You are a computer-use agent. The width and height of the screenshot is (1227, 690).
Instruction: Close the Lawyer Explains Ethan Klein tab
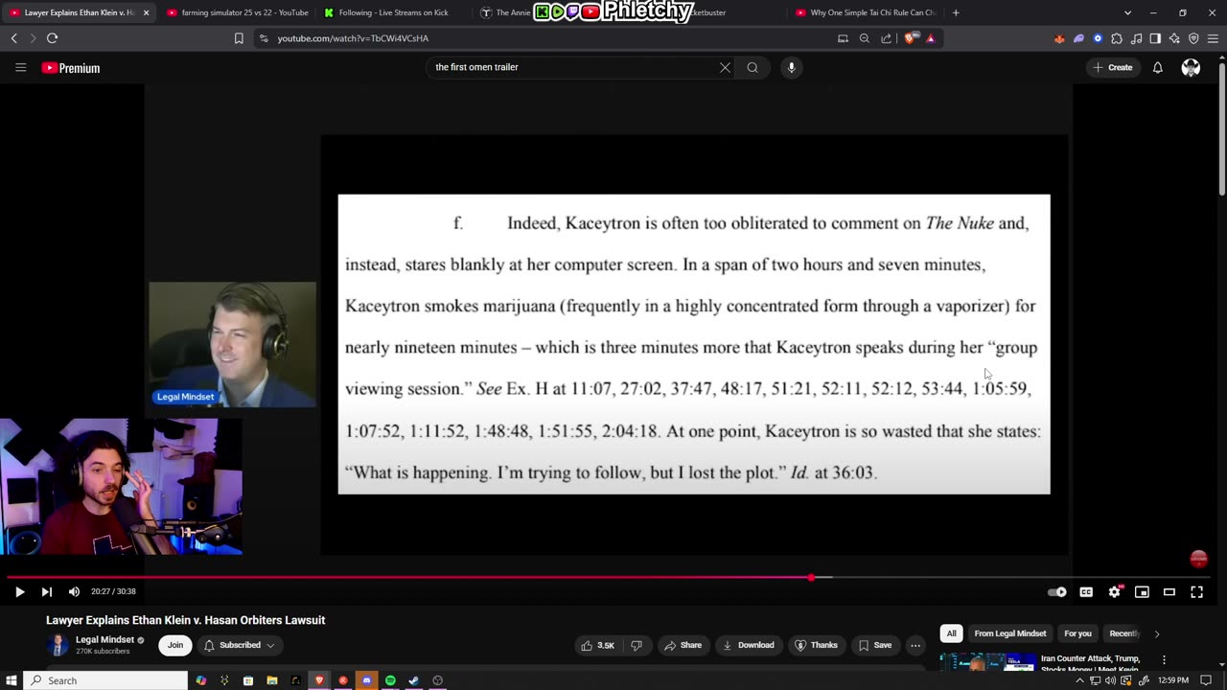click(x=147, y=12)
